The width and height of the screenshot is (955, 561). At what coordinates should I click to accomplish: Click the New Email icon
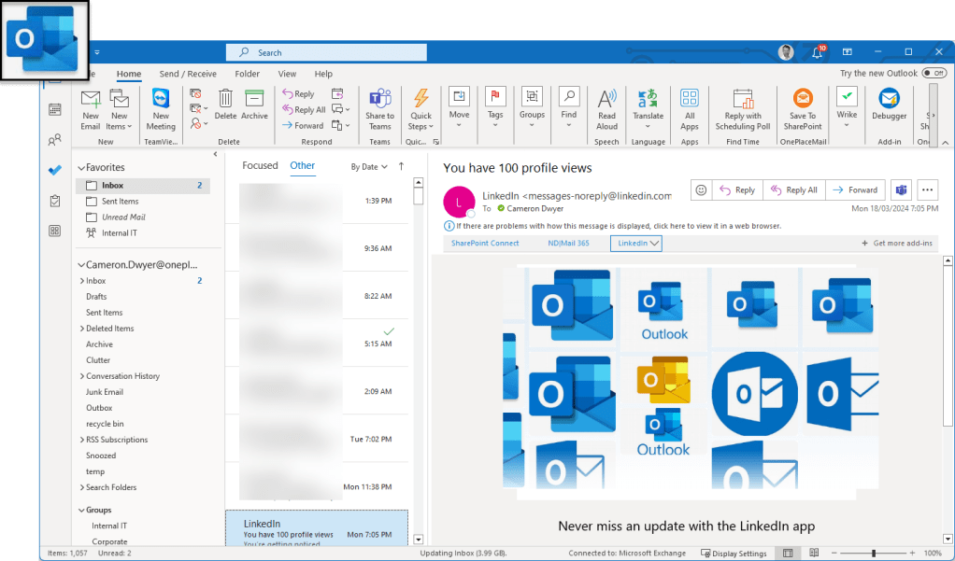pyautogui.click(x=90, y=107)
